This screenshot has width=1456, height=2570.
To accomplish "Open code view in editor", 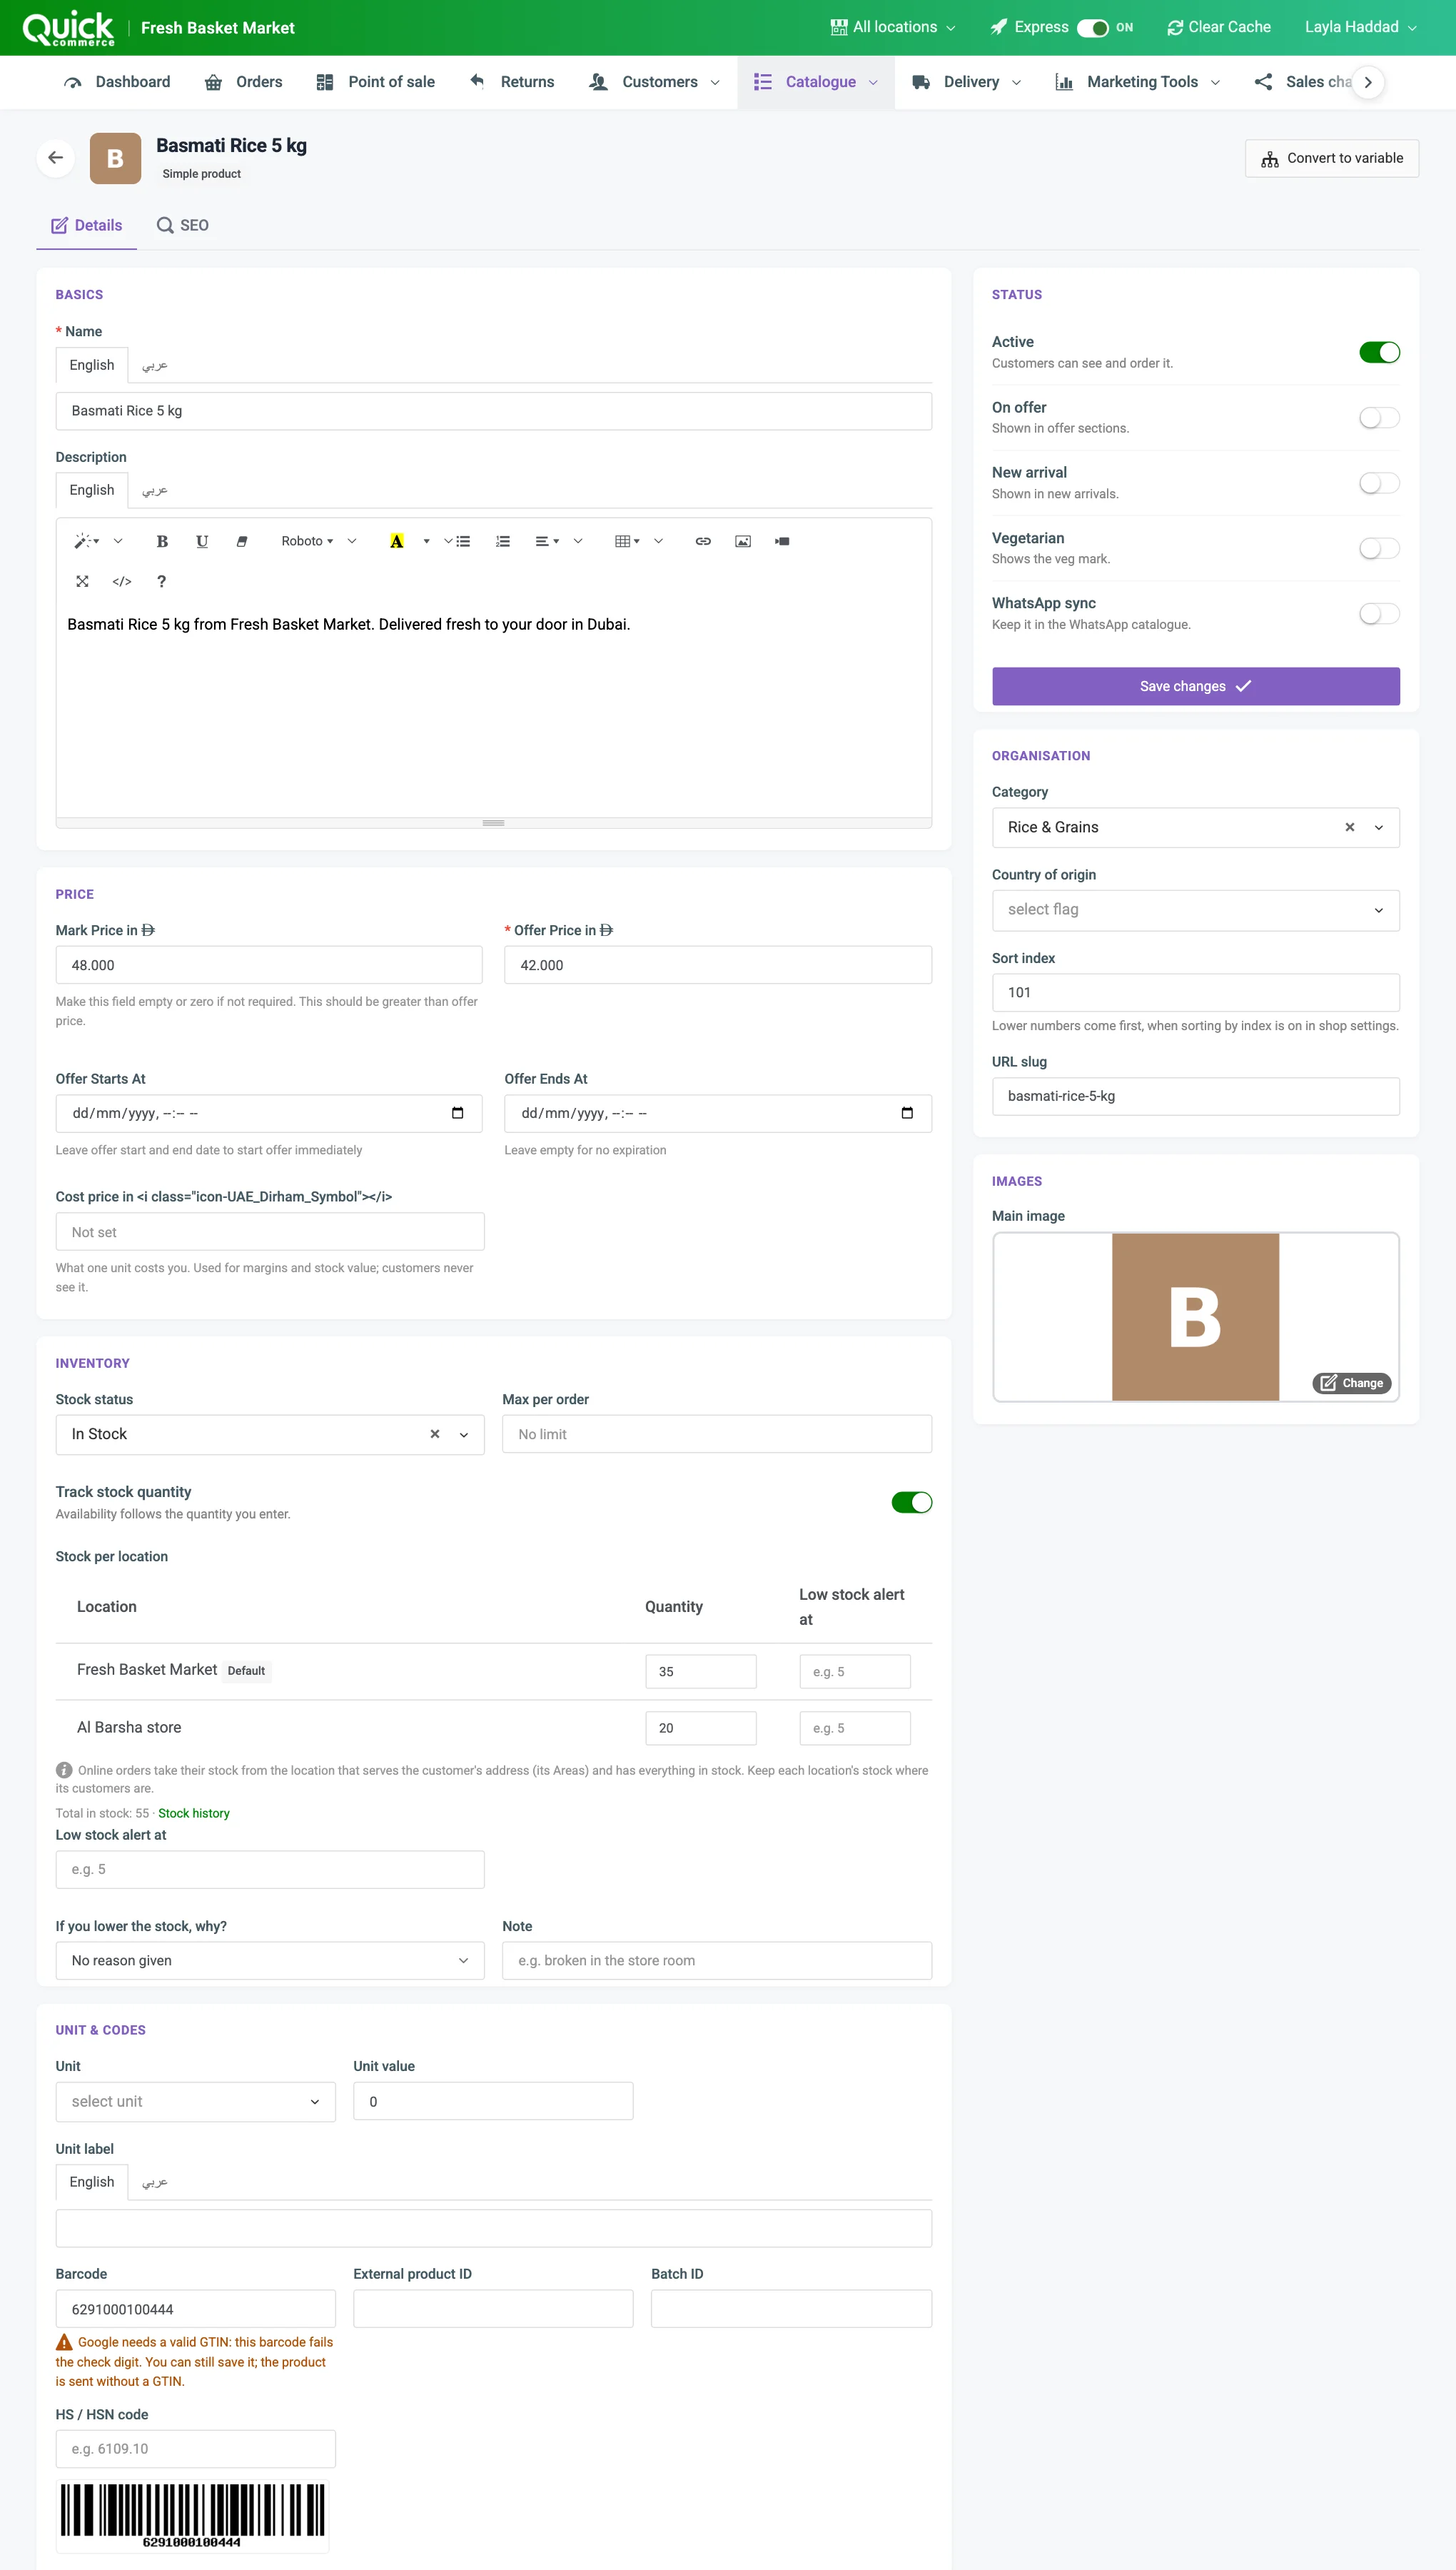I will pyautogui.click(x=122, y=581).
